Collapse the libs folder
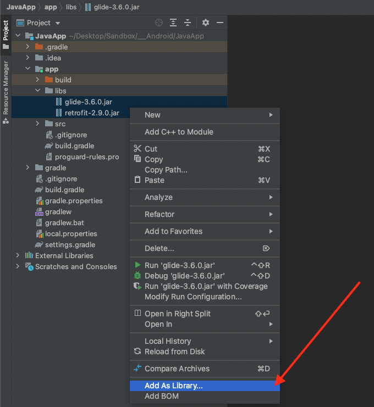 [38, 91]
